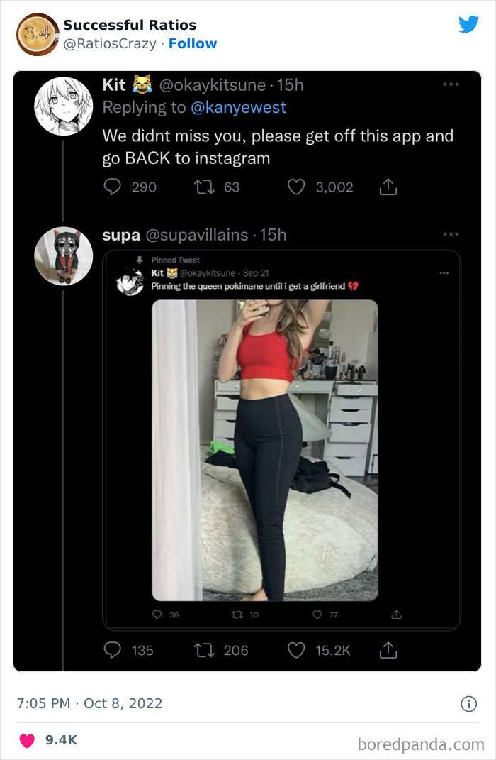The height and width of the screenshot is (760, 496).
Task: Click the retweet icon showing 63
Action: (205, 187)
